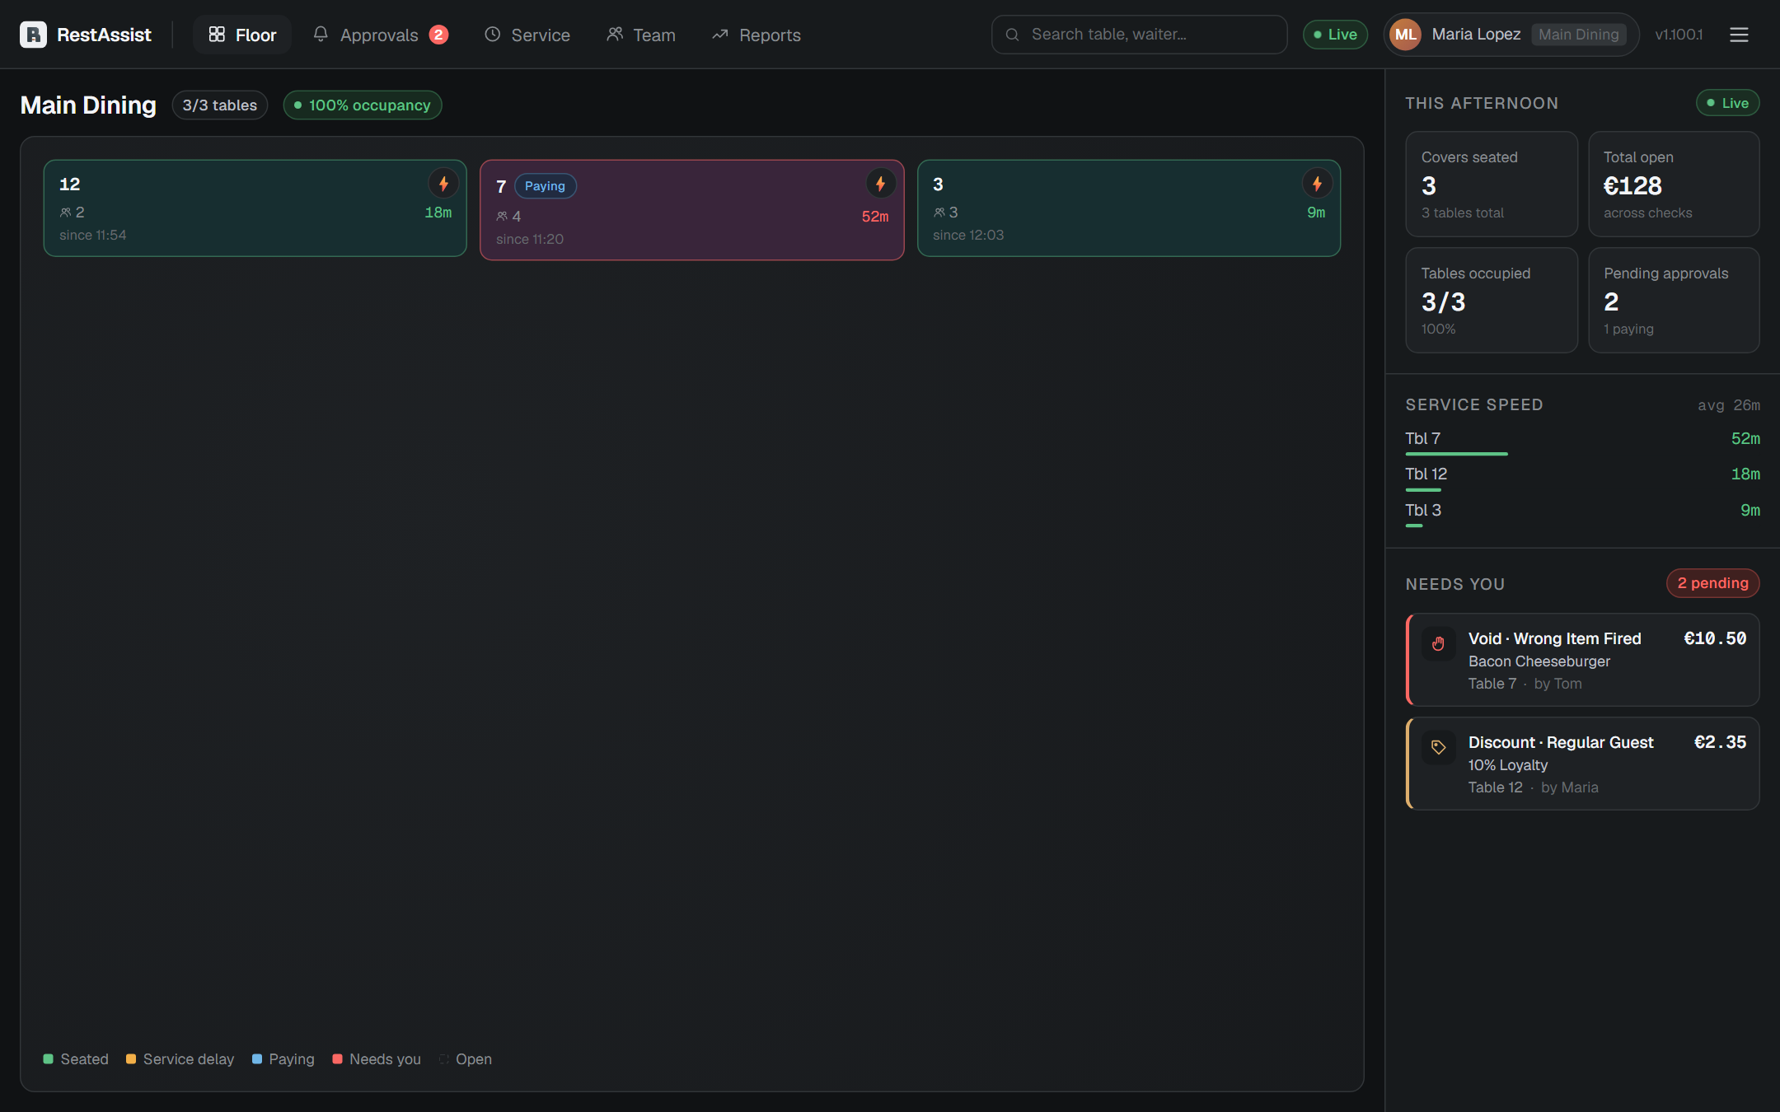Open the Team tab
Screen dimensions: 1780x1112
tap(641, 35)
